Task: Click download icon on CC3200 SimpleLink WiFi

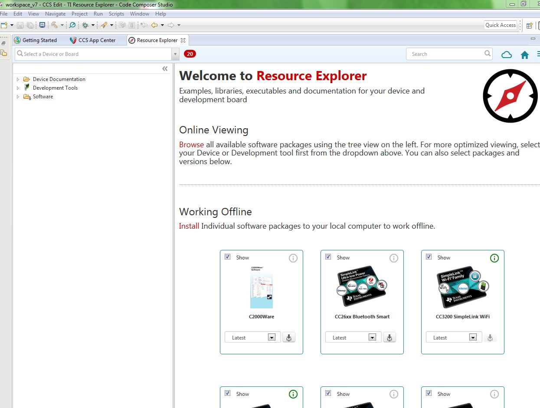Action: (490, 337)
